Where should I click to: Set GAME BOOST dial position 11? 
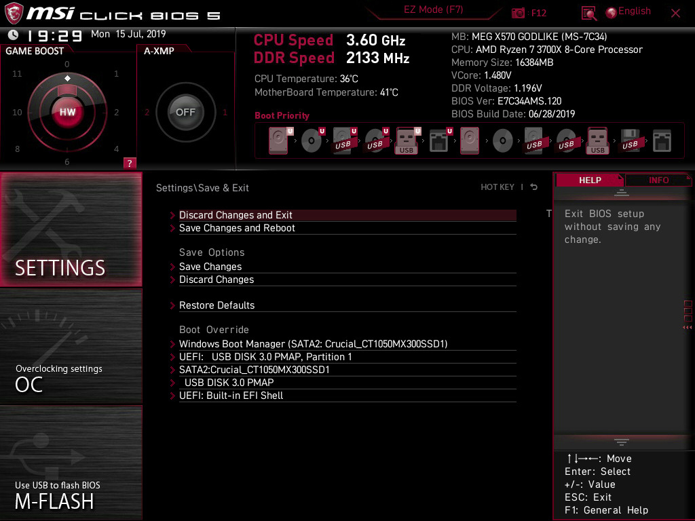click(17, 73)
